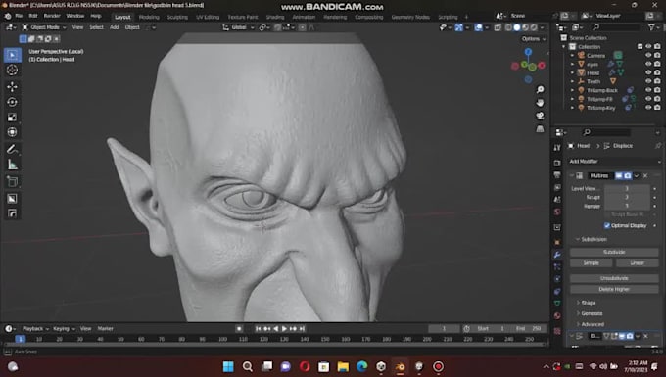Open the Object Mode dropdown

click(44, 27)
